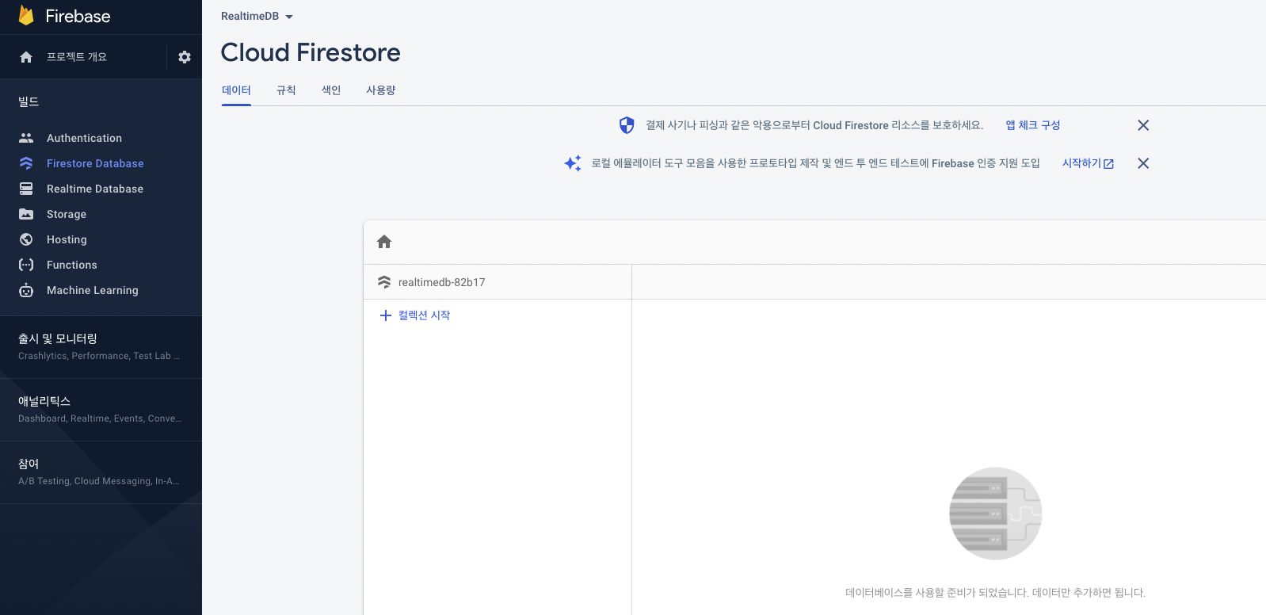Dismiss the App Check banner
This screenshot has height=615, width=1266.
[x=1143, y=125]
